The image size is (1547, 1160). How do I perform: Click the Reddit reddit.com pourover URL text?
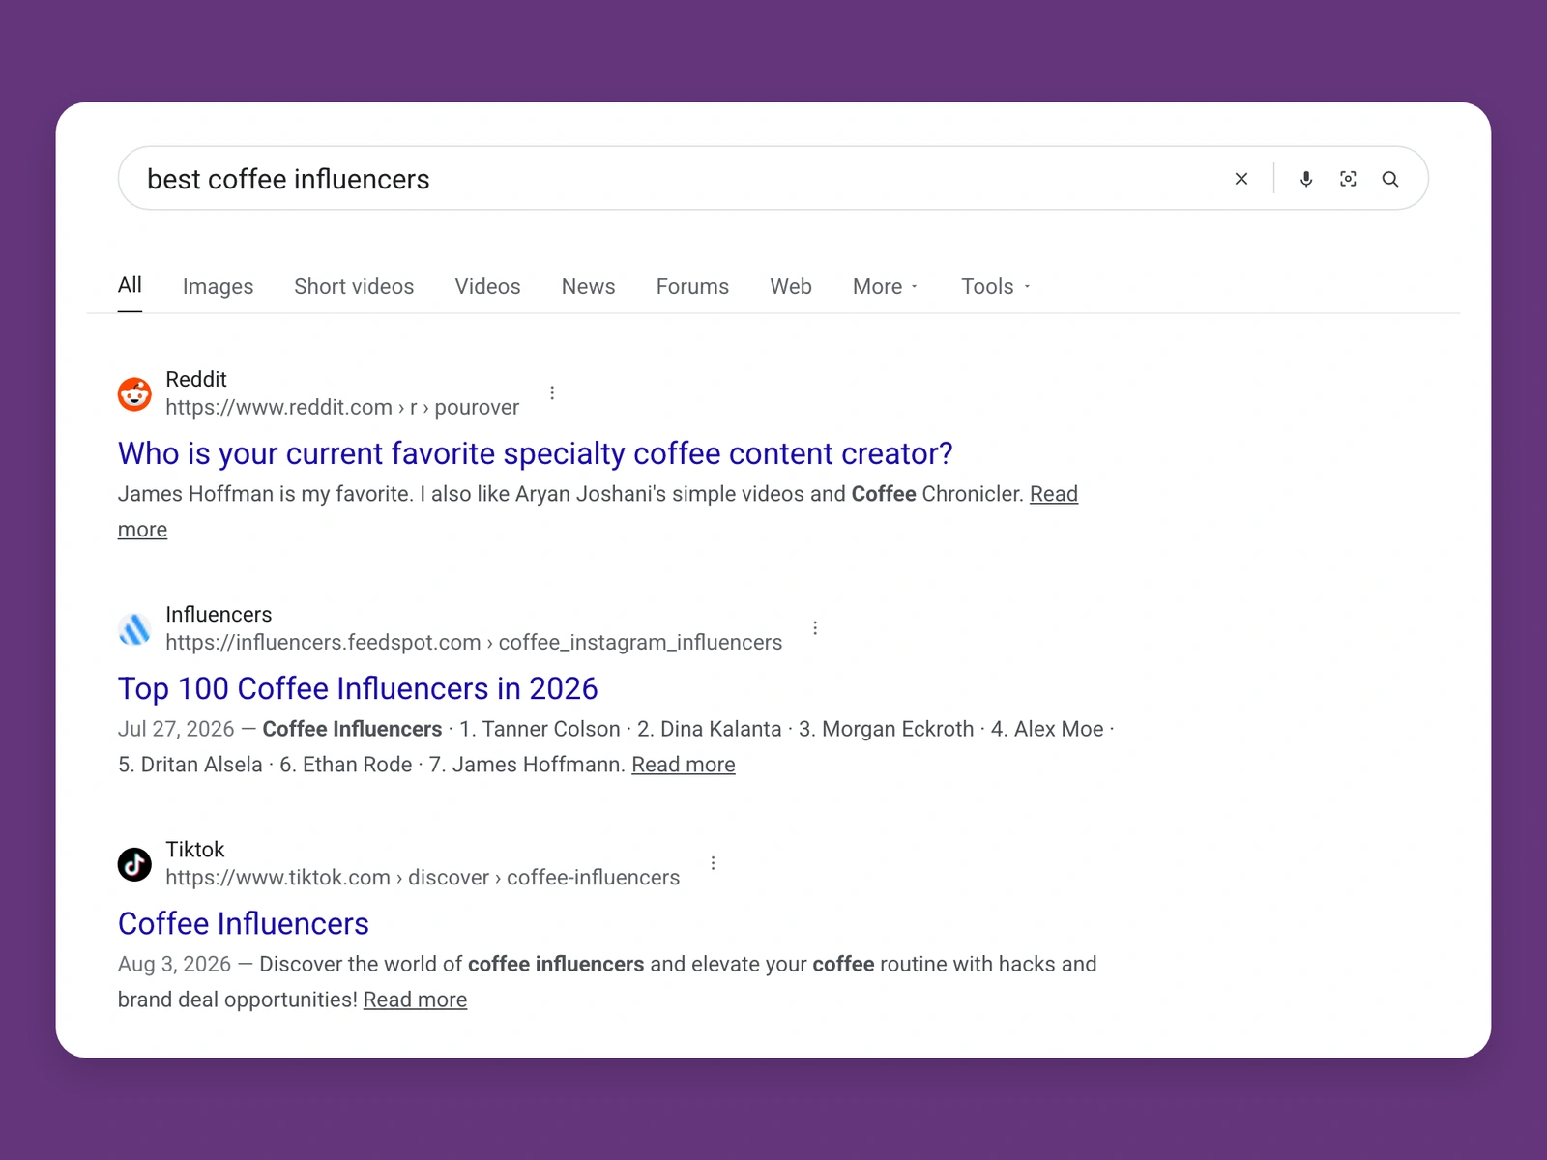click(x=342, y=407)
